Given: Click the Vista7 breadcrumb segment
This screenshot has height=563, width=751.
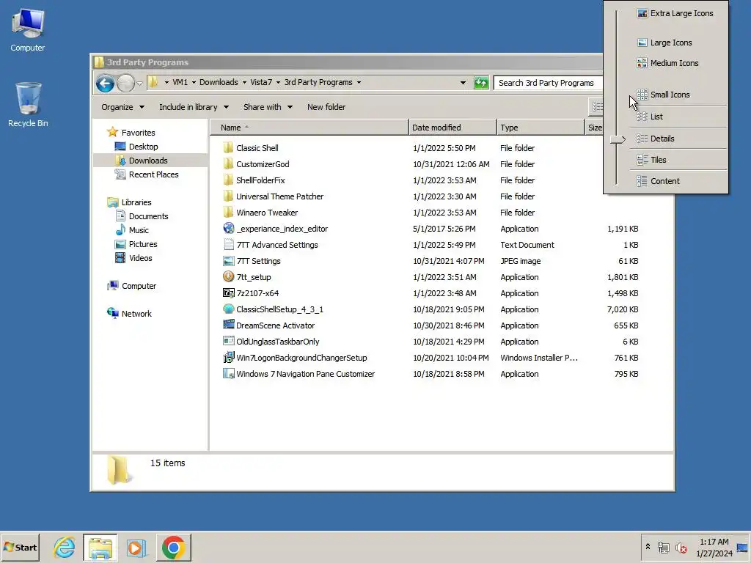Looking at the screenshot, I should coord(261,82).
